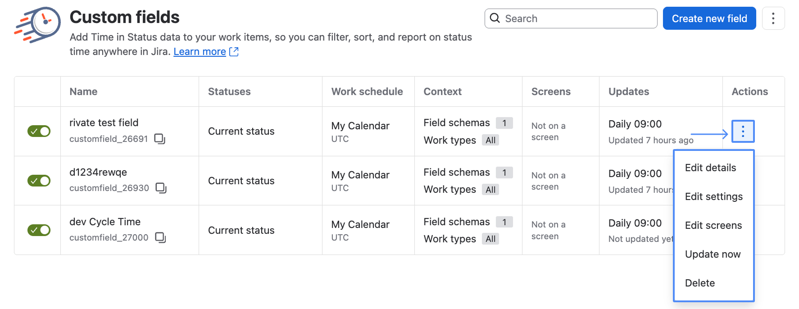
Task: Click the magnifier icon in Search
Action: point(495,18)
